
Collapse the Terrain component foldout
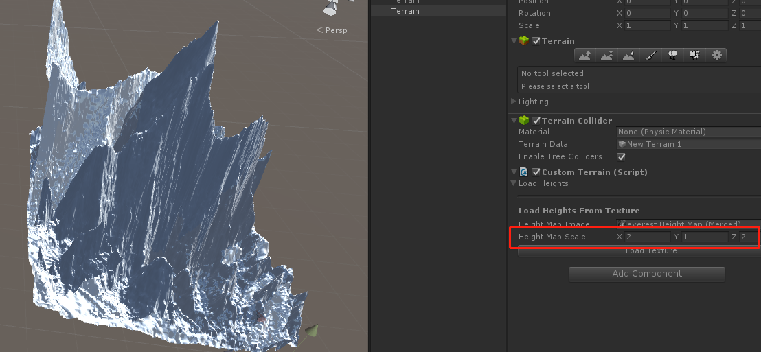pos(514,41)
